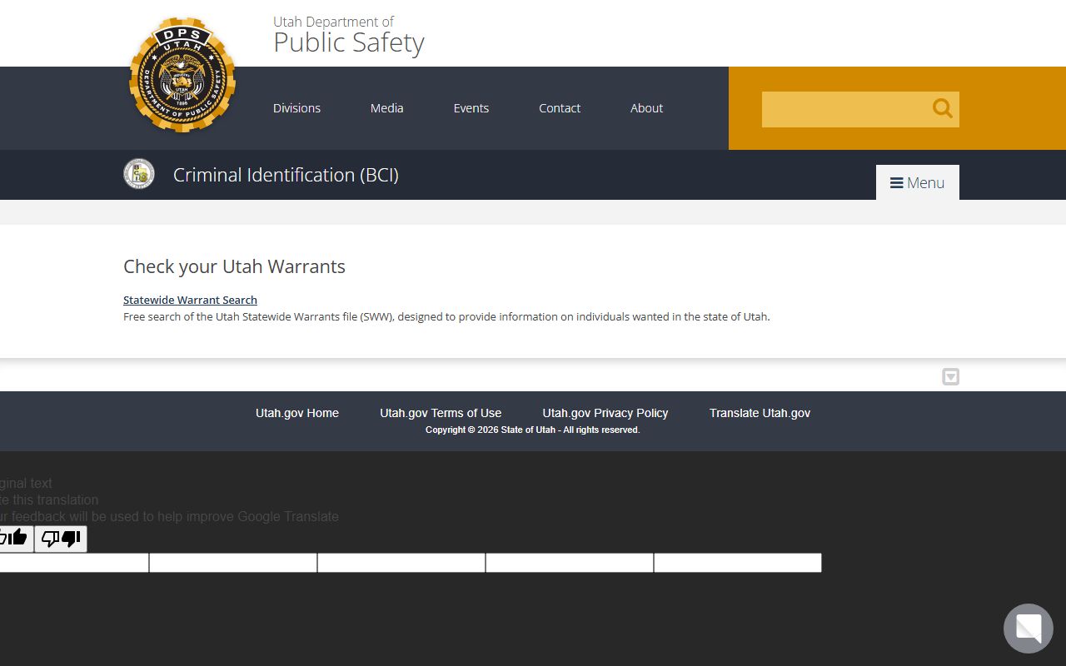The width and height of the screenshot is (1066, 666).
Task: Click the Check your Utah Warrants heading
Action: click(x=234, y=266)
